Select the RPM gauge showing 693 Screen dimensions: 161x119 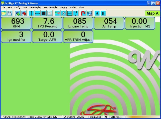16,23
